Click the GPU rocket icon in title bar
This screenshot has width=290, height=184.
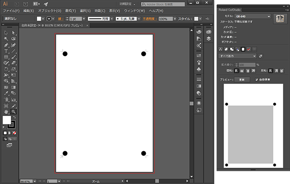tap(46, 4)
